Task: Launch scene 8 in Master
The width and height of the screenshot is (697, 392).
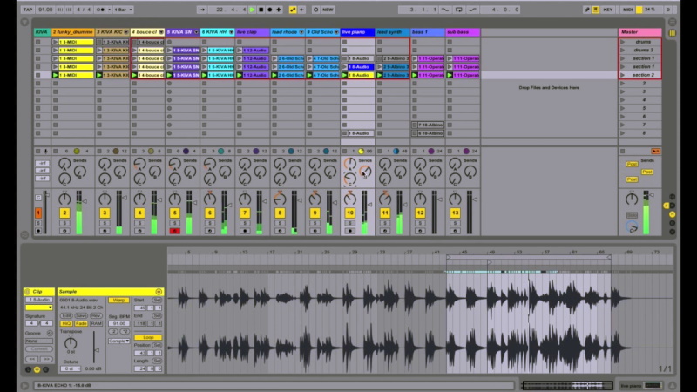Action: [623, 133]
